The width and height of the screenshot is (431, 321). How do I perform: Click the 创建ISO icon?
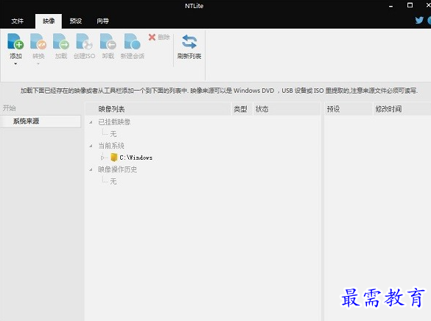(x=84, y=41)
